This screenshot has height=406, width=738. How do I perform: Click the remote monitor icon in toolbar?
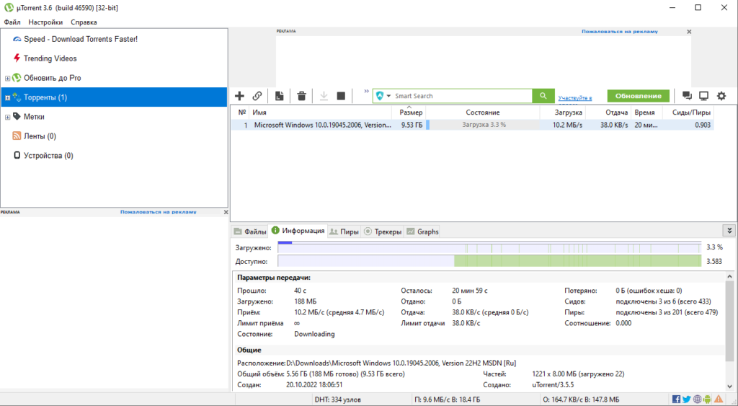[x=704, y=96]
